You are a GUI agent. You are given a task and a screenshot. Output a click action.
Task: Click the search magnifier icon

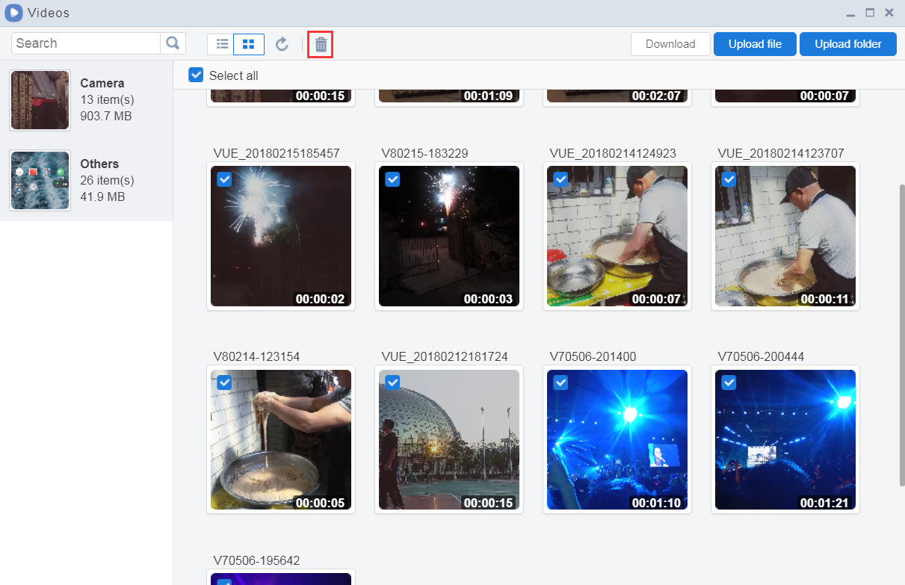(173, 43)
